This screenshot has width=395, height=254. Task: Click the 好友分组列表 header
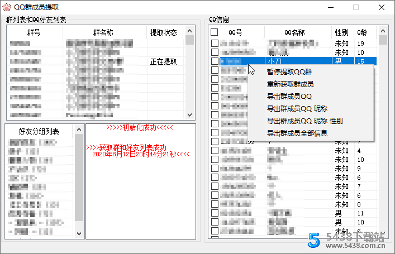coord(39,131)
